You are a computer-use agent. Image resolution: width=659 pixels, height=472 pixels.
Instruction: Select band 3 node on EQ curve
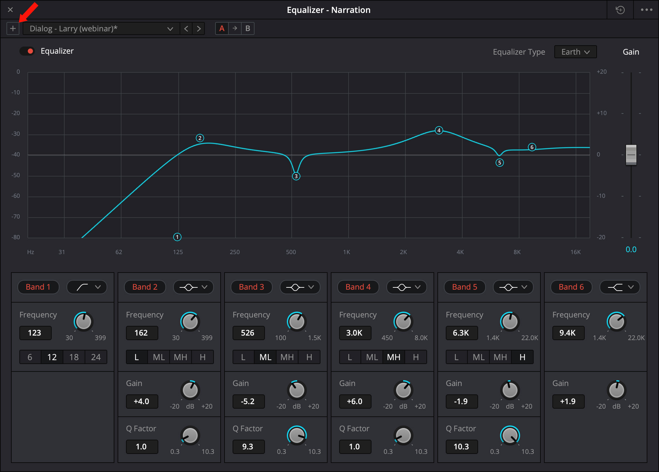click(x=296, y=176)
